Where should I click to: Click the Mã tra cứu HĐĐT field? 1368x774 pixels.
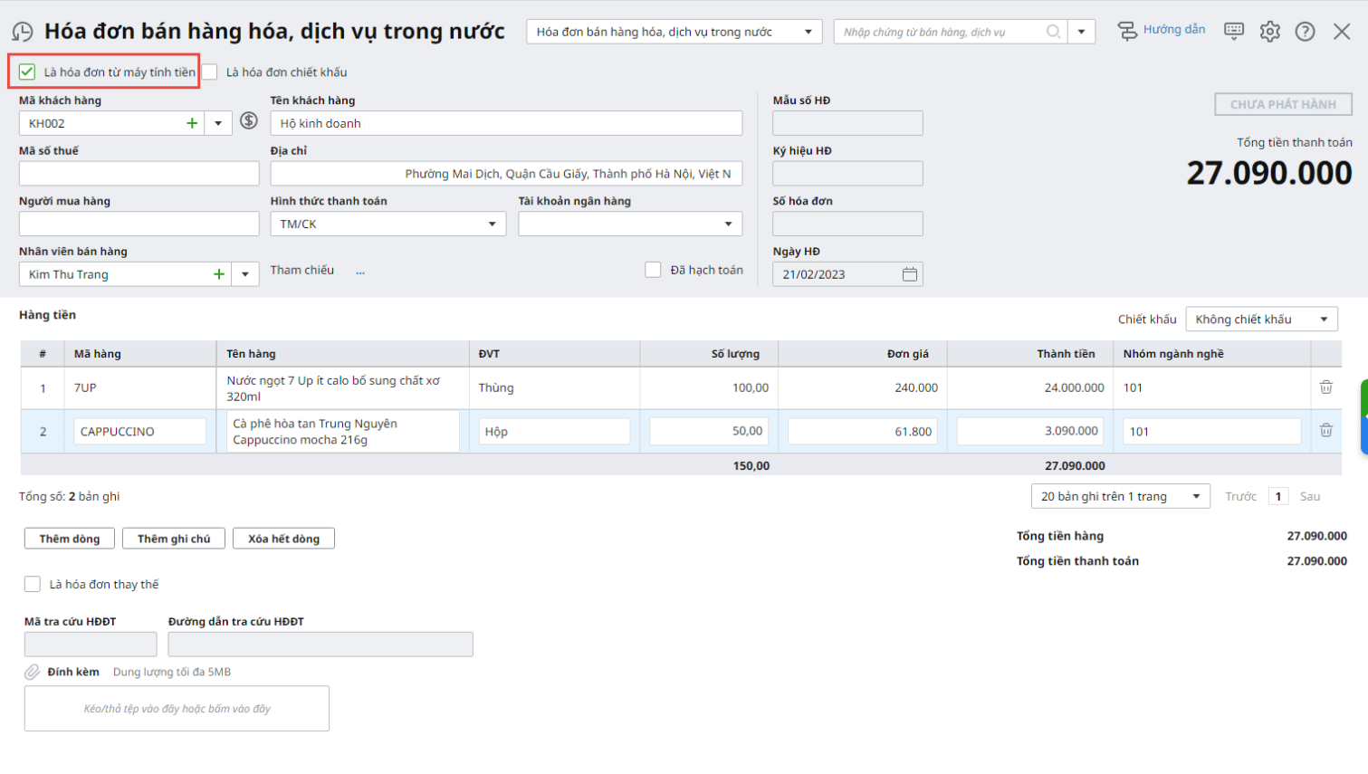91,645
